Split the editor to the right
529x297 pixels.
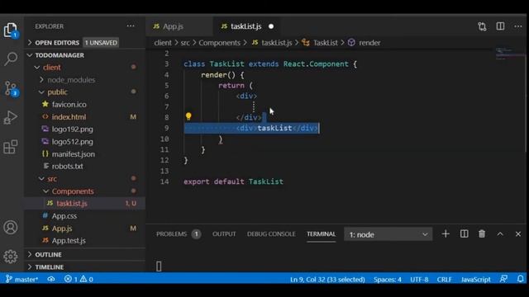point(500,26)
